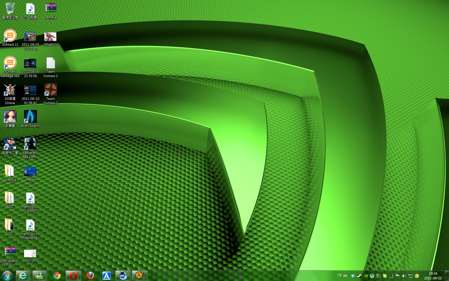The height and width of the screenshot is (281, 449).
Task: Open the Action Center flag icon
Action: point(398,276)
